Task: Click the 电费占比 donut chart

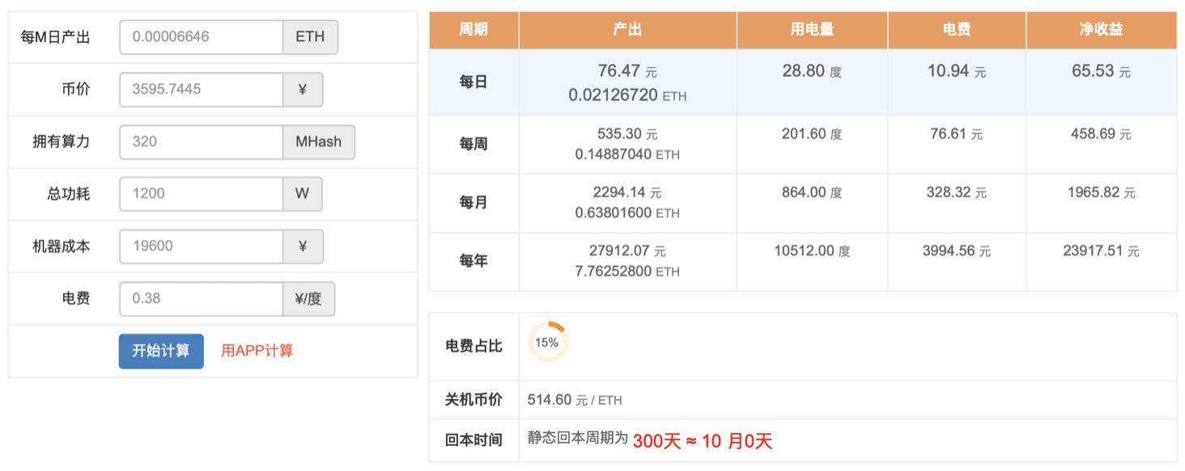Action: click(547, 342)
